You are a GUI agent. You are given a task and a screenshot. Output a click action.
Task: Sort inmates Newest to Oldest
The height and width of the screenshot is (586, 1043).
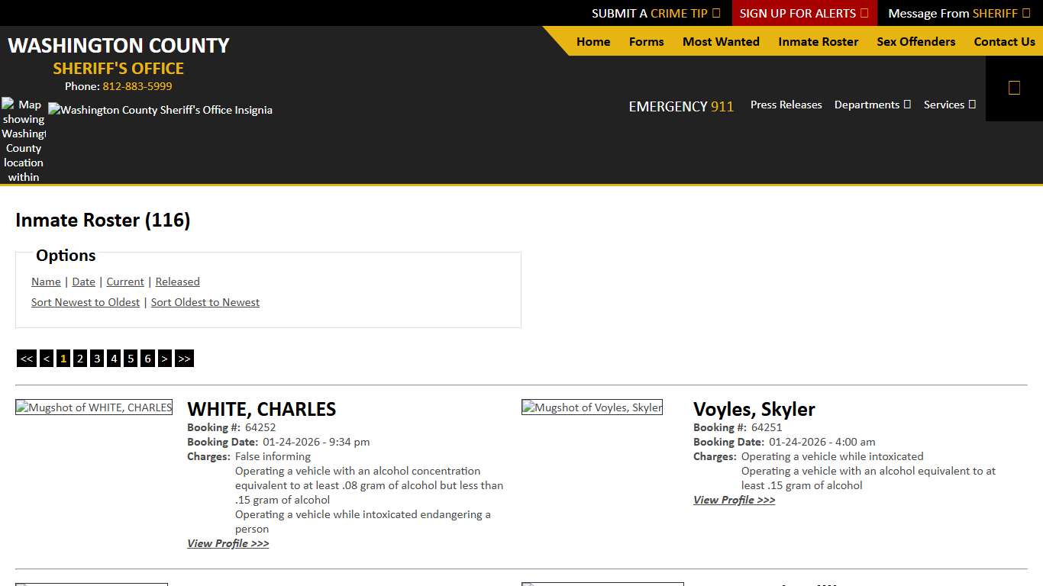coord(86,302)
